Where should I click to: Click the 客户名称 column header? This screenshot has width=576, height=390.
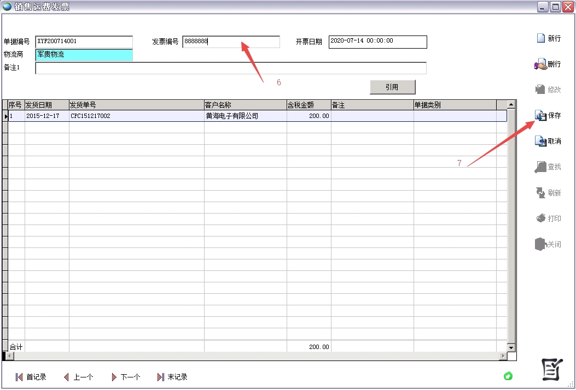[245, 105]
